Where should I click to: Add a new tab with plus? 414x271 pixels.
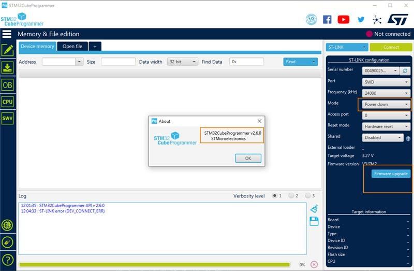point(95,47)
